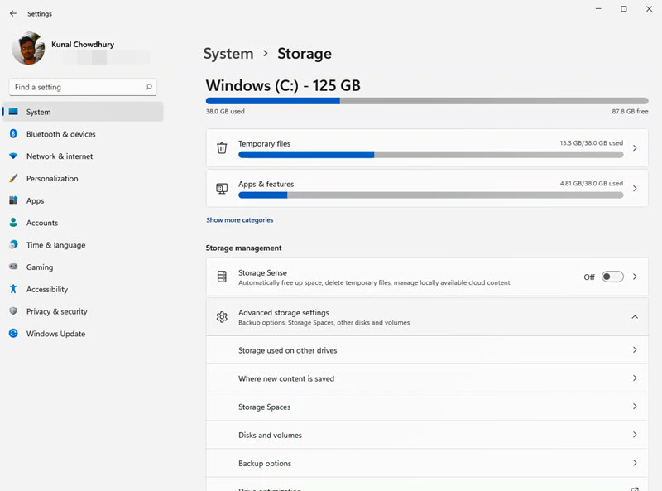Click the Gaming controller icon
This screenshot has width=662, height=491.
click(x=13, y=267)
